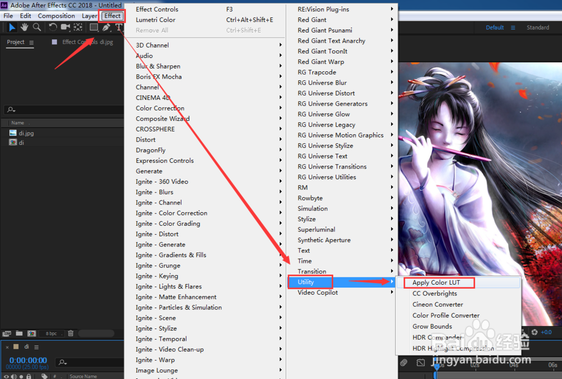Screen dimensions: 562x379
Task: Click the di composition label color swatch
Action: click(x=16, y=347)
